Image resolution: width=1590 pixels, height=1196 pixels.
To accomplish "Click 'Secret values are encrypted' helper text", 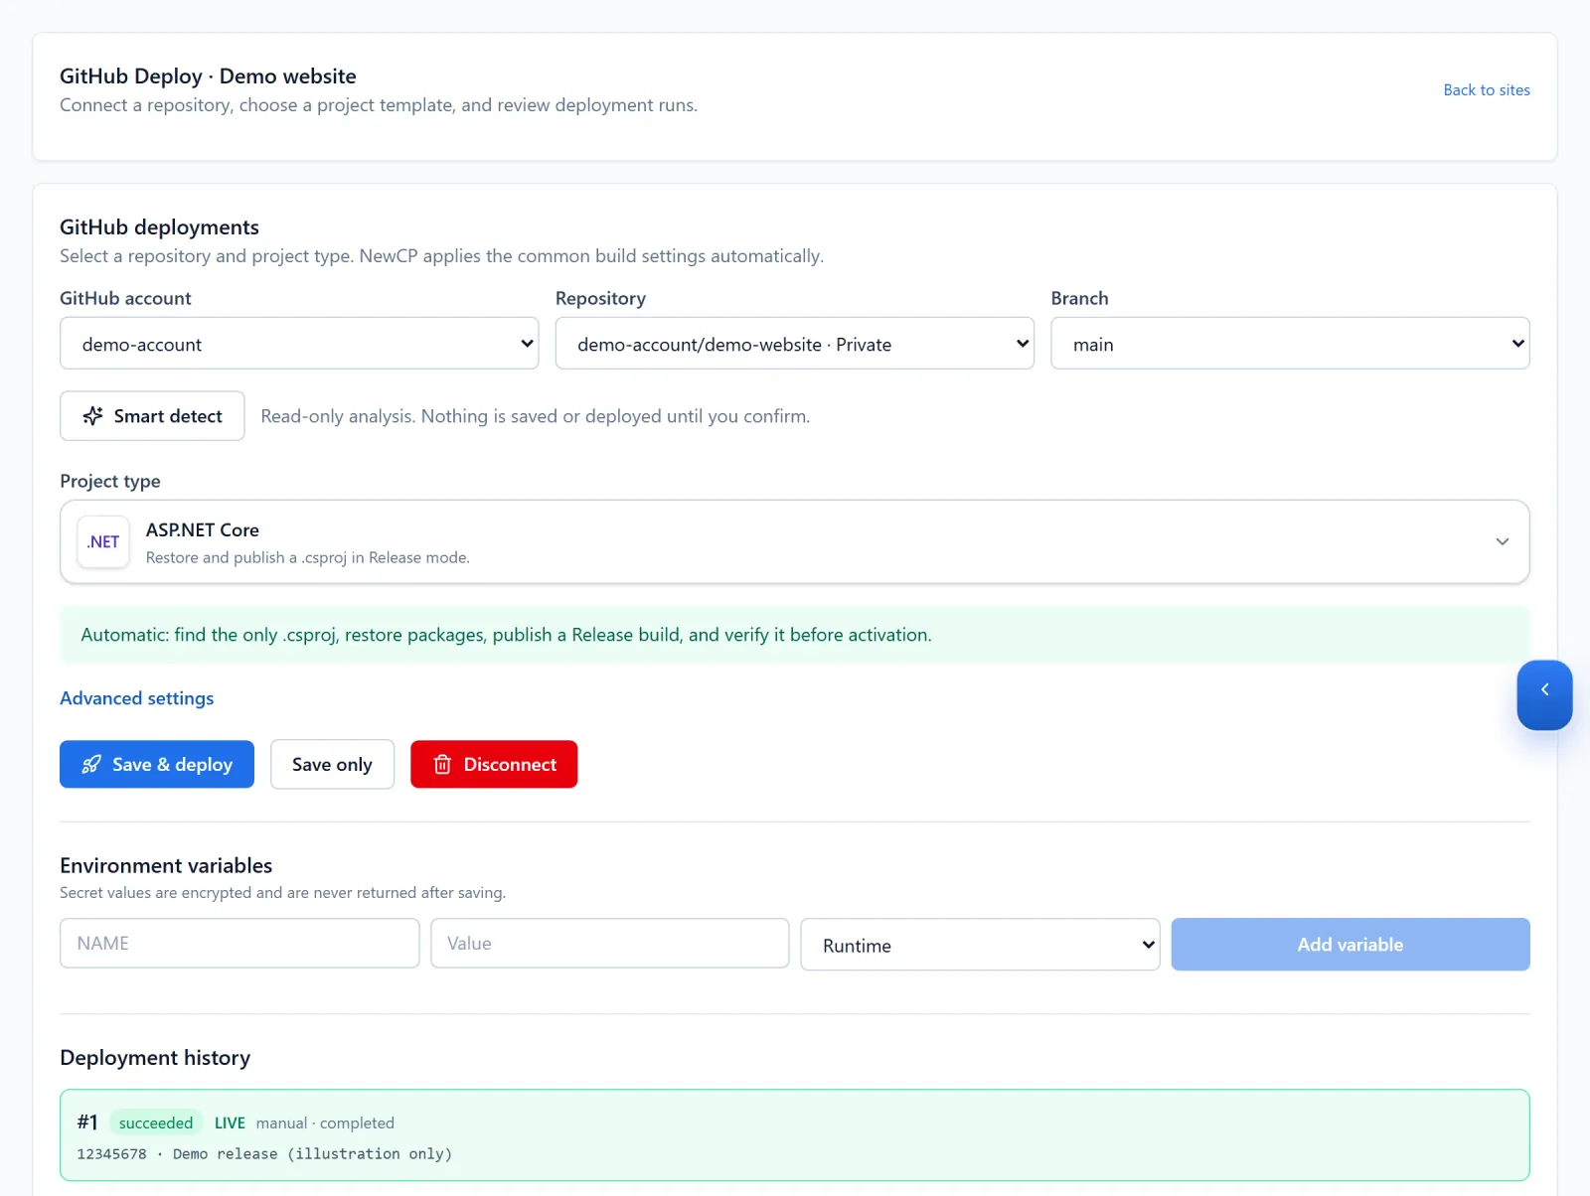I will [283, 892].
